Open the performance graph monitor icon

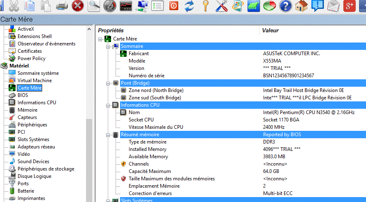coord(126,6)
